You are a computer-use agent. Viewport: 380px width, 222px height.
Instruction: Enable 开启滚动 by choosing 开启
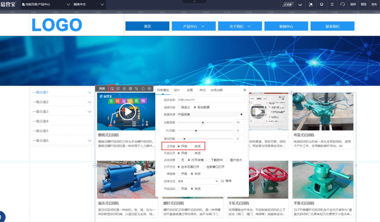[x=179, y=189]
